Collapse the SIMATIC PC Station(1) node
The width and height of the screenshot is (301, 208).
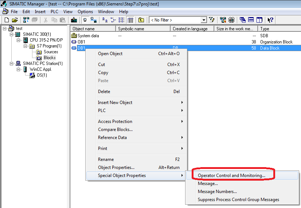pyautogui.click(x=11, y=63)
